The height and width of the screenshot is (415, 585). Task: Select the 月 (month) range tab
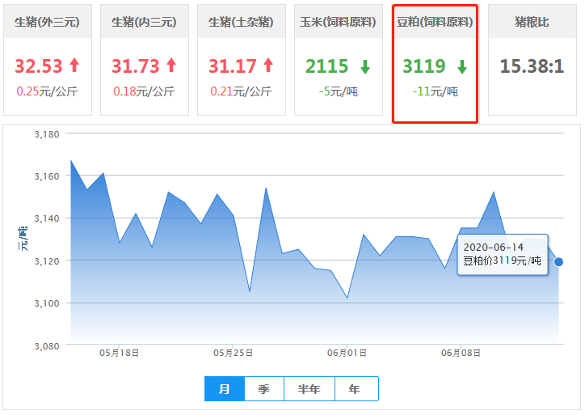(x=225, y=389)
